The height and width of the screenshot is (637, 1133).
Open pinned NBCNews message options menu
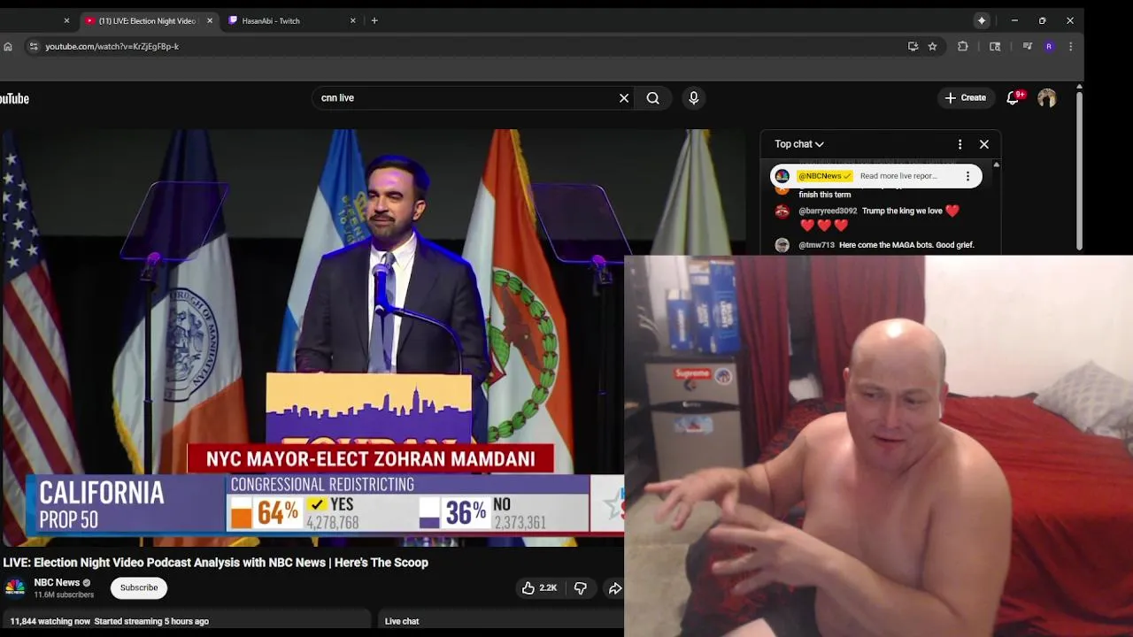coord(967,176)
